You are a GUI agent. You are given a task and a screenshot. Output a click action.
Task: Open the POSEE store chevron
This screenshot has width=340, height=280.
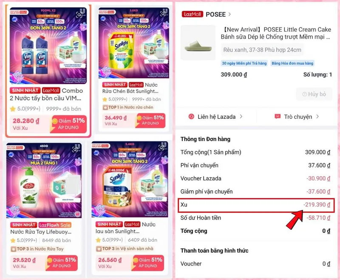coord(229,14)
